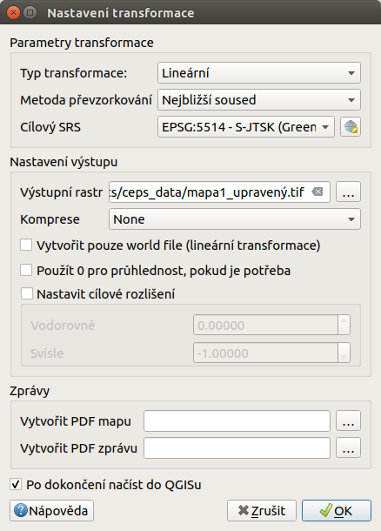Click the Parametry transformace heading

click(x=82, y=43)
